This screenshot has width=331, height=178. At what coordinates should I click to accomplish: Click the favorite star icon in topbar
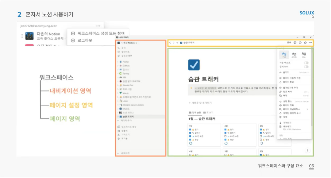pyautogui.click(x=305, y=43)
